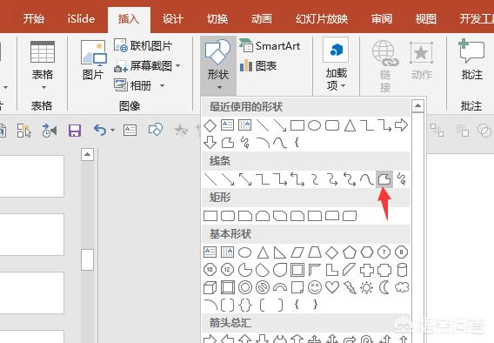Expand the Photo Album dropdown arrow
This screenshot has width=494, height=343.
[162, 85]
